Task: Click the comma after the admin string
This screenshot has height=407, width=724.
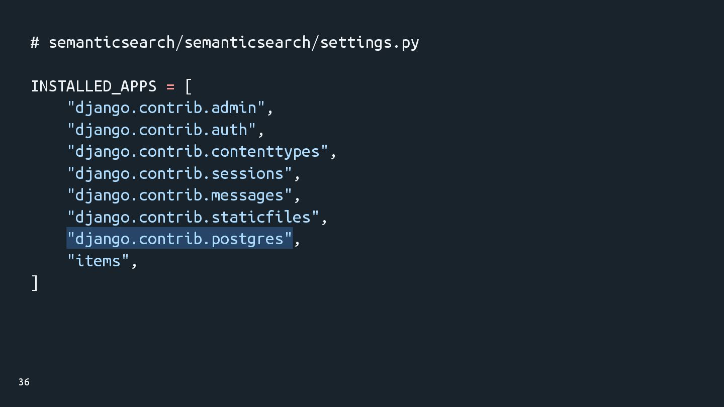Action: coord(270,111)
